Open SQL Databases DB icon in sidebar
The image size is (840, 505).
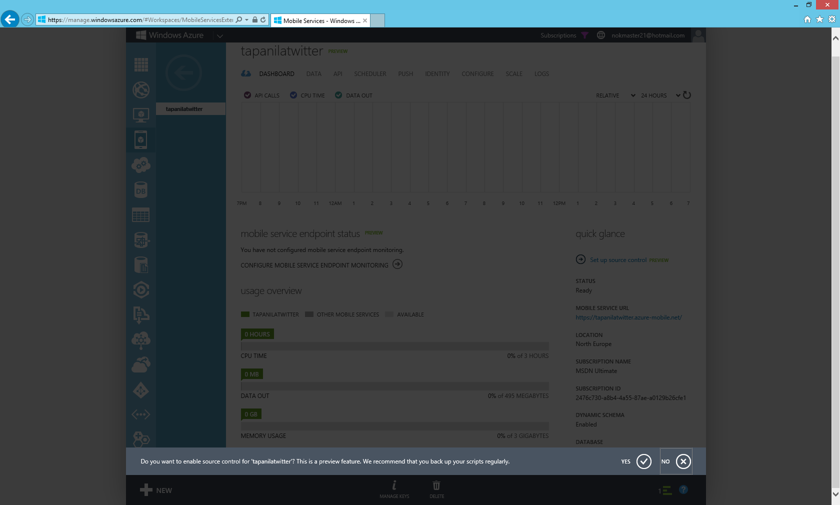click(141, 190)
